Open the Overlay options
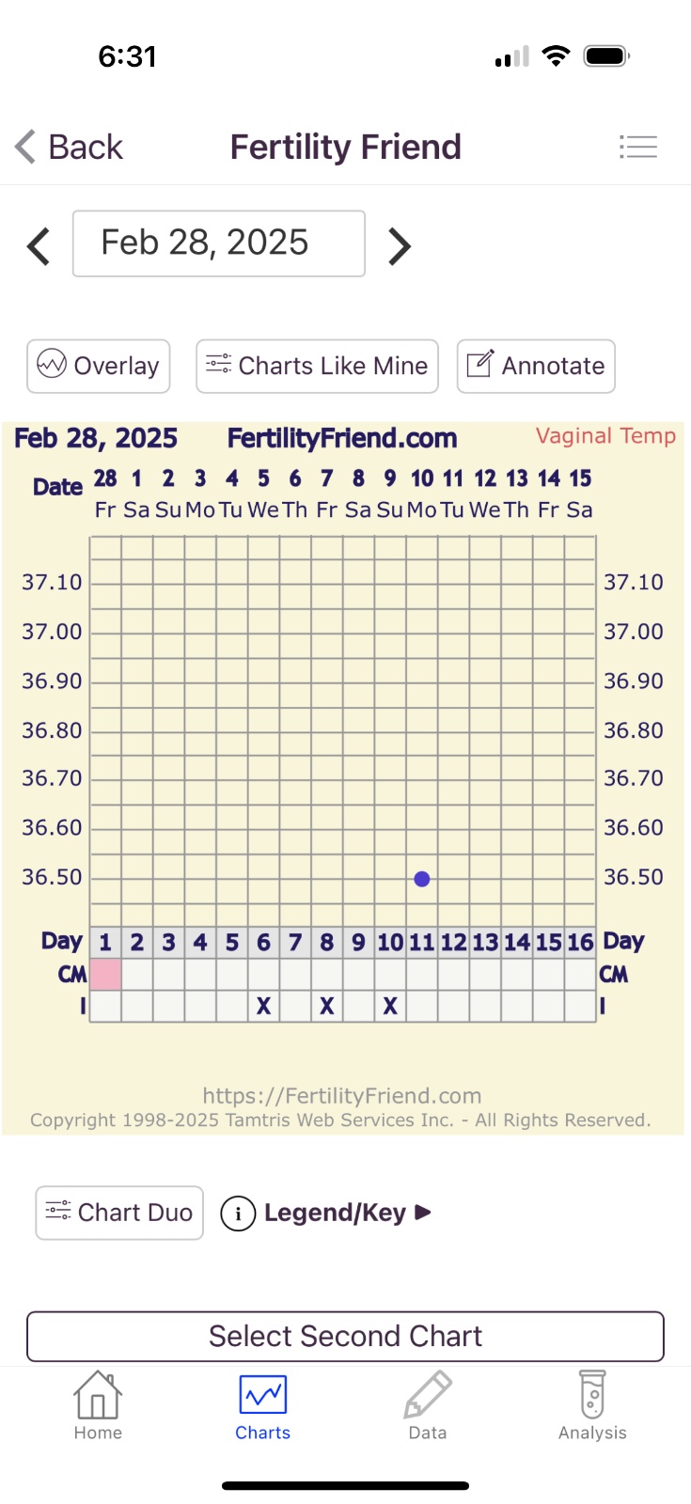This screenshot has height=1504, width=691. pos(99,366)
